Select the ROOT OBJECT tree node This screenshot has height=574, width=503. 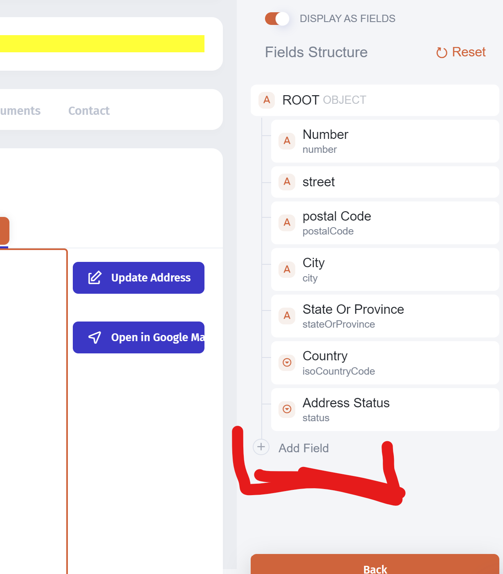click(x=374, y=100)
